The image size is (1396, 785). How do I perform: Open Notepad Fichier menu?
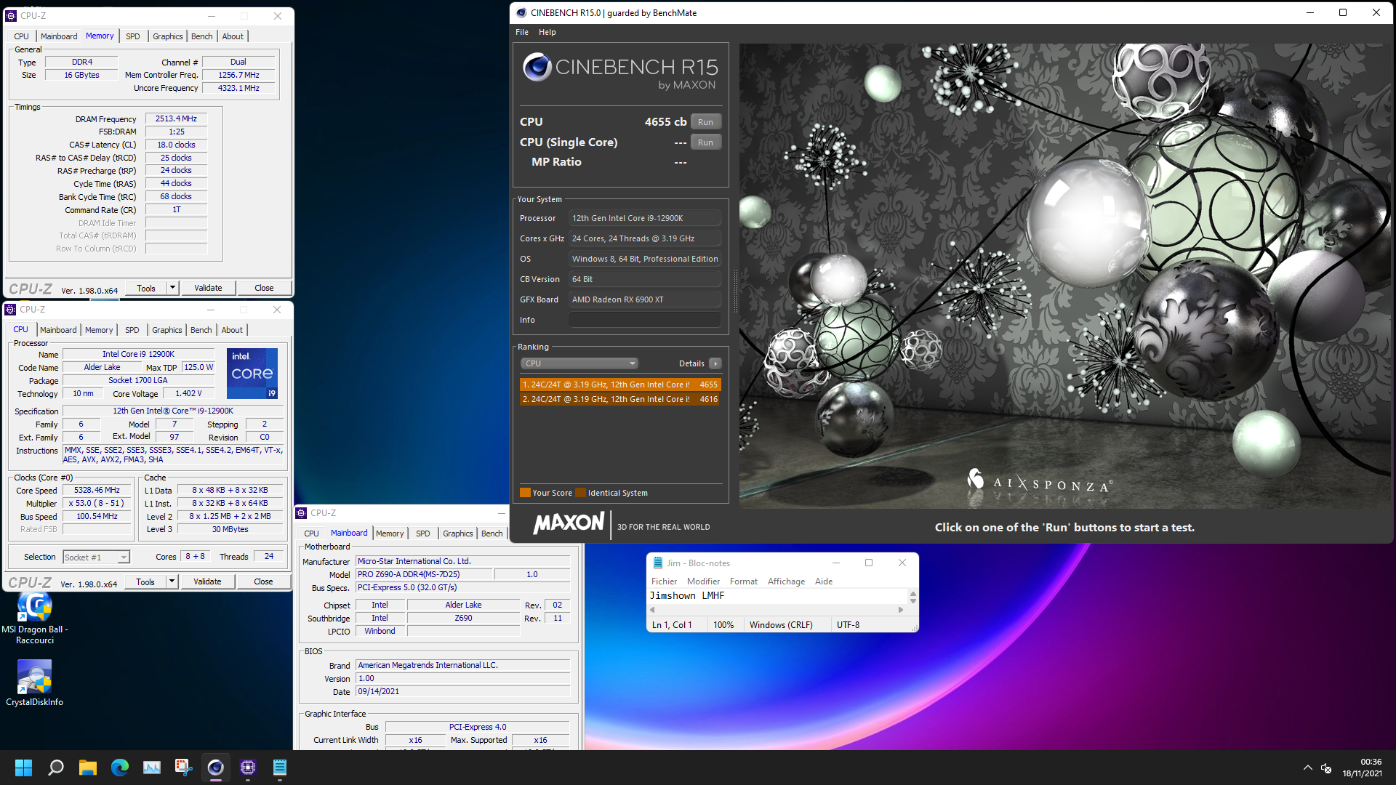click(x=664, y=581)
